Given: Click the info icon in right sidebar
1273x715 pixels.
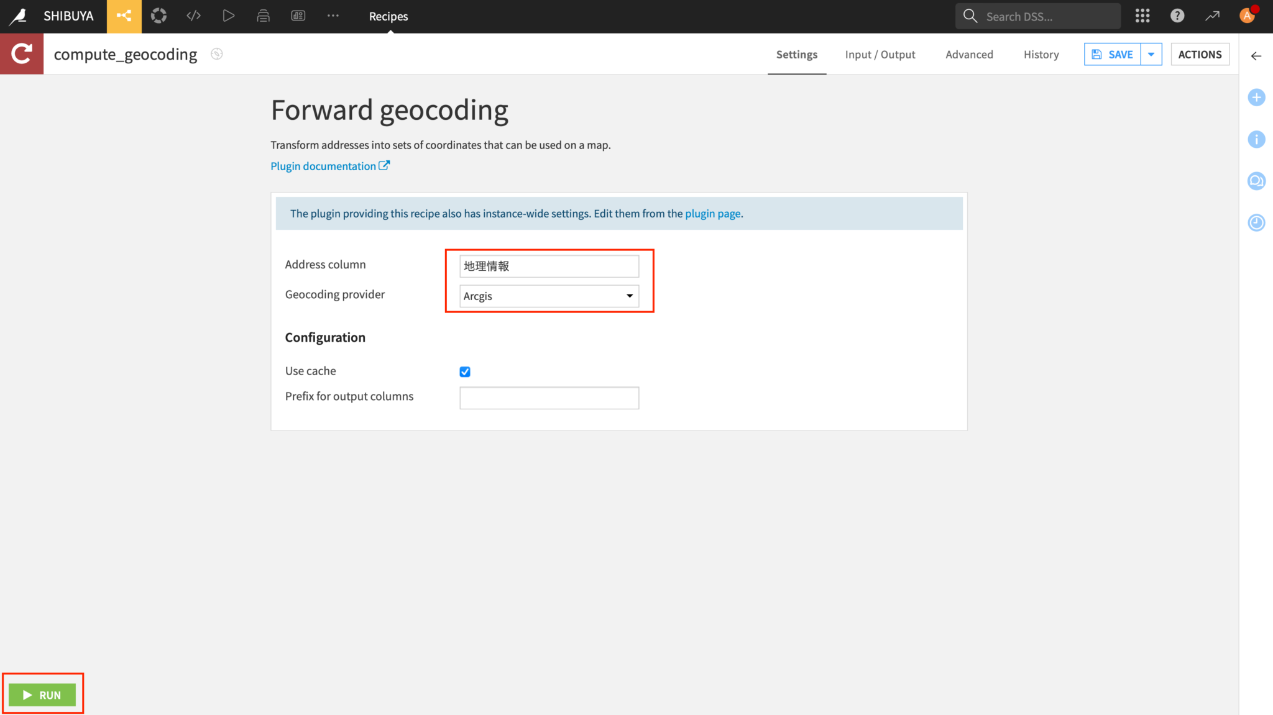Looking at the screenshot, I should [1256, 139].
